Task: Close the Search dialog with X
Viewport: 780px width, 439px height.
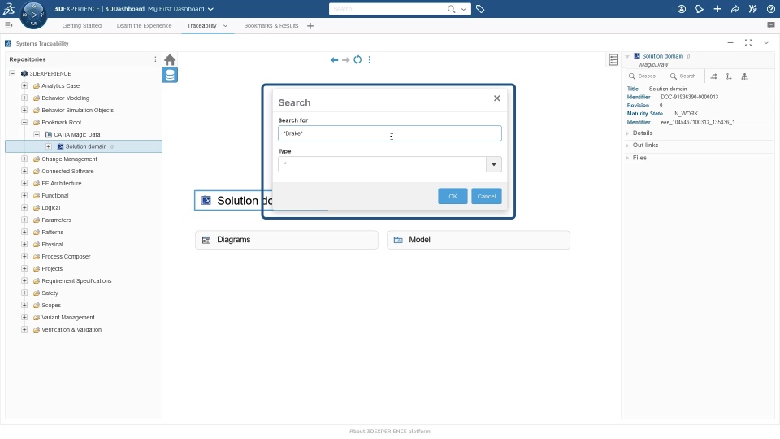Action: click(x=497, y=98)
